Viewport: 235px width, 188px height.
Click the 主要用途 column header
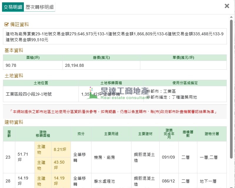(111, 134)
